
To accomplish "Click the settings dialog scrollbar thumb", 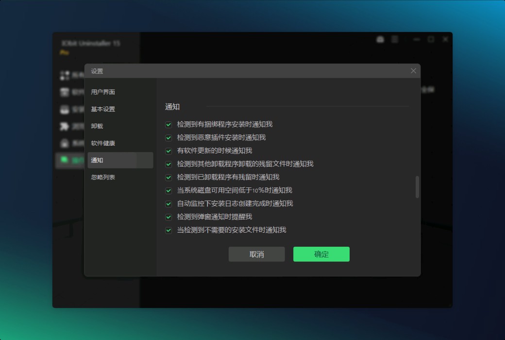I will click(418, 187).
